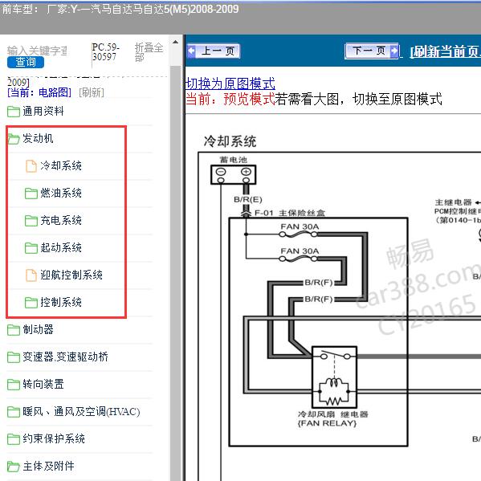Open the 通用资料 folder icon
Image resolution: width=481 pixels, height=481 pixels.
(14, 112)
